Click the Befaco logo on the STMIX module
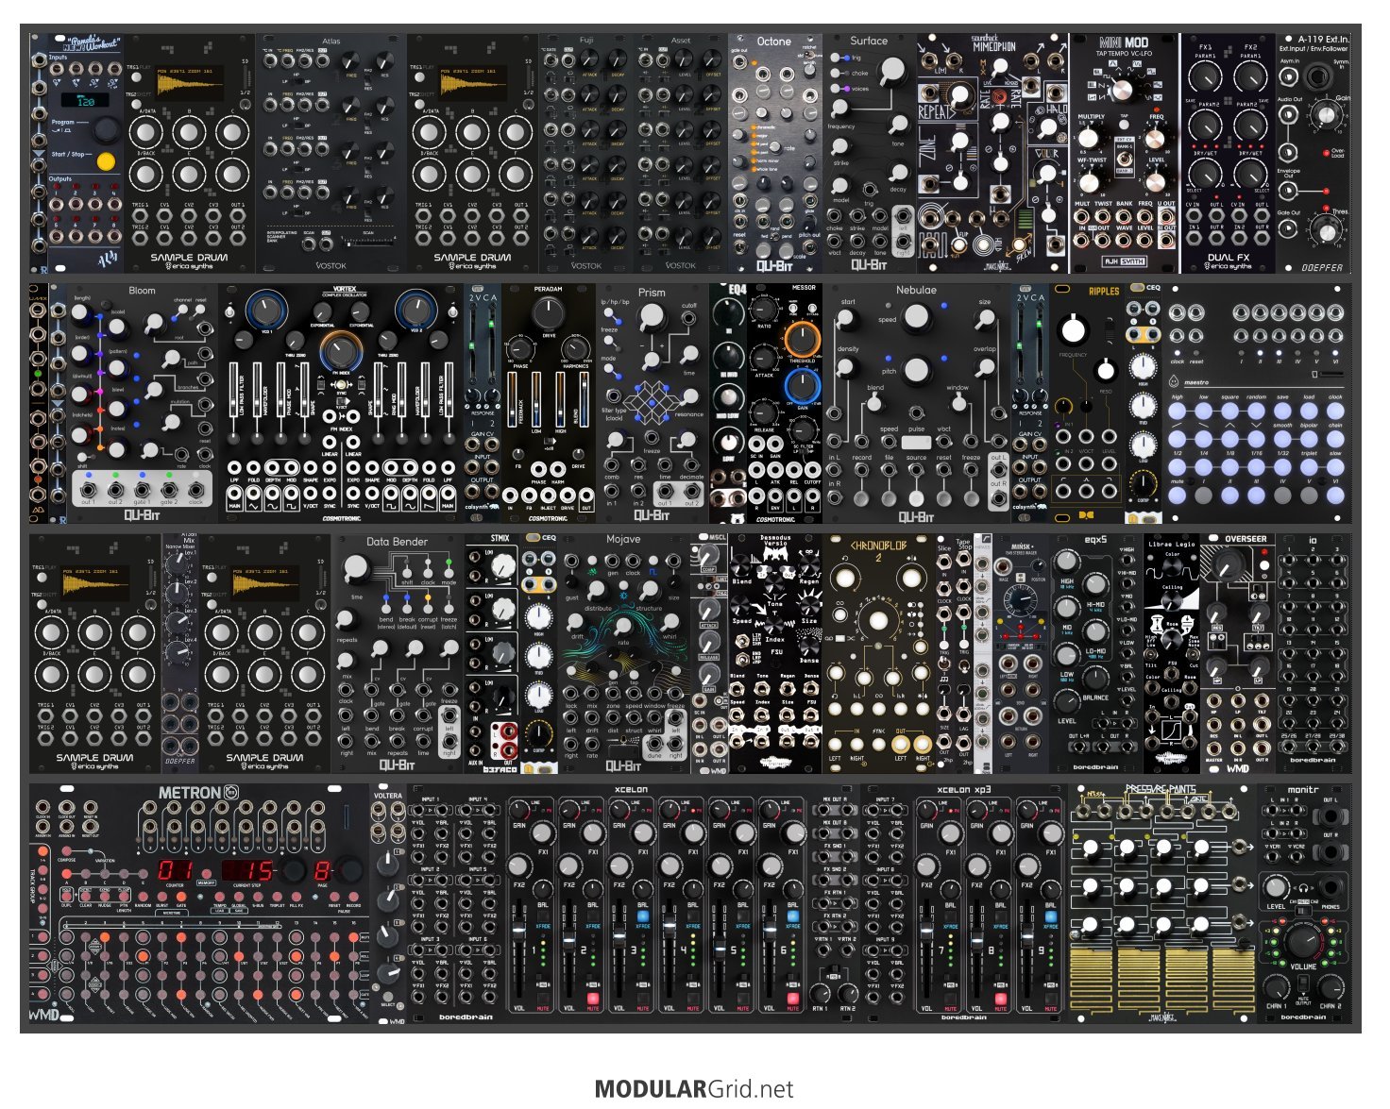 (500, 769)
